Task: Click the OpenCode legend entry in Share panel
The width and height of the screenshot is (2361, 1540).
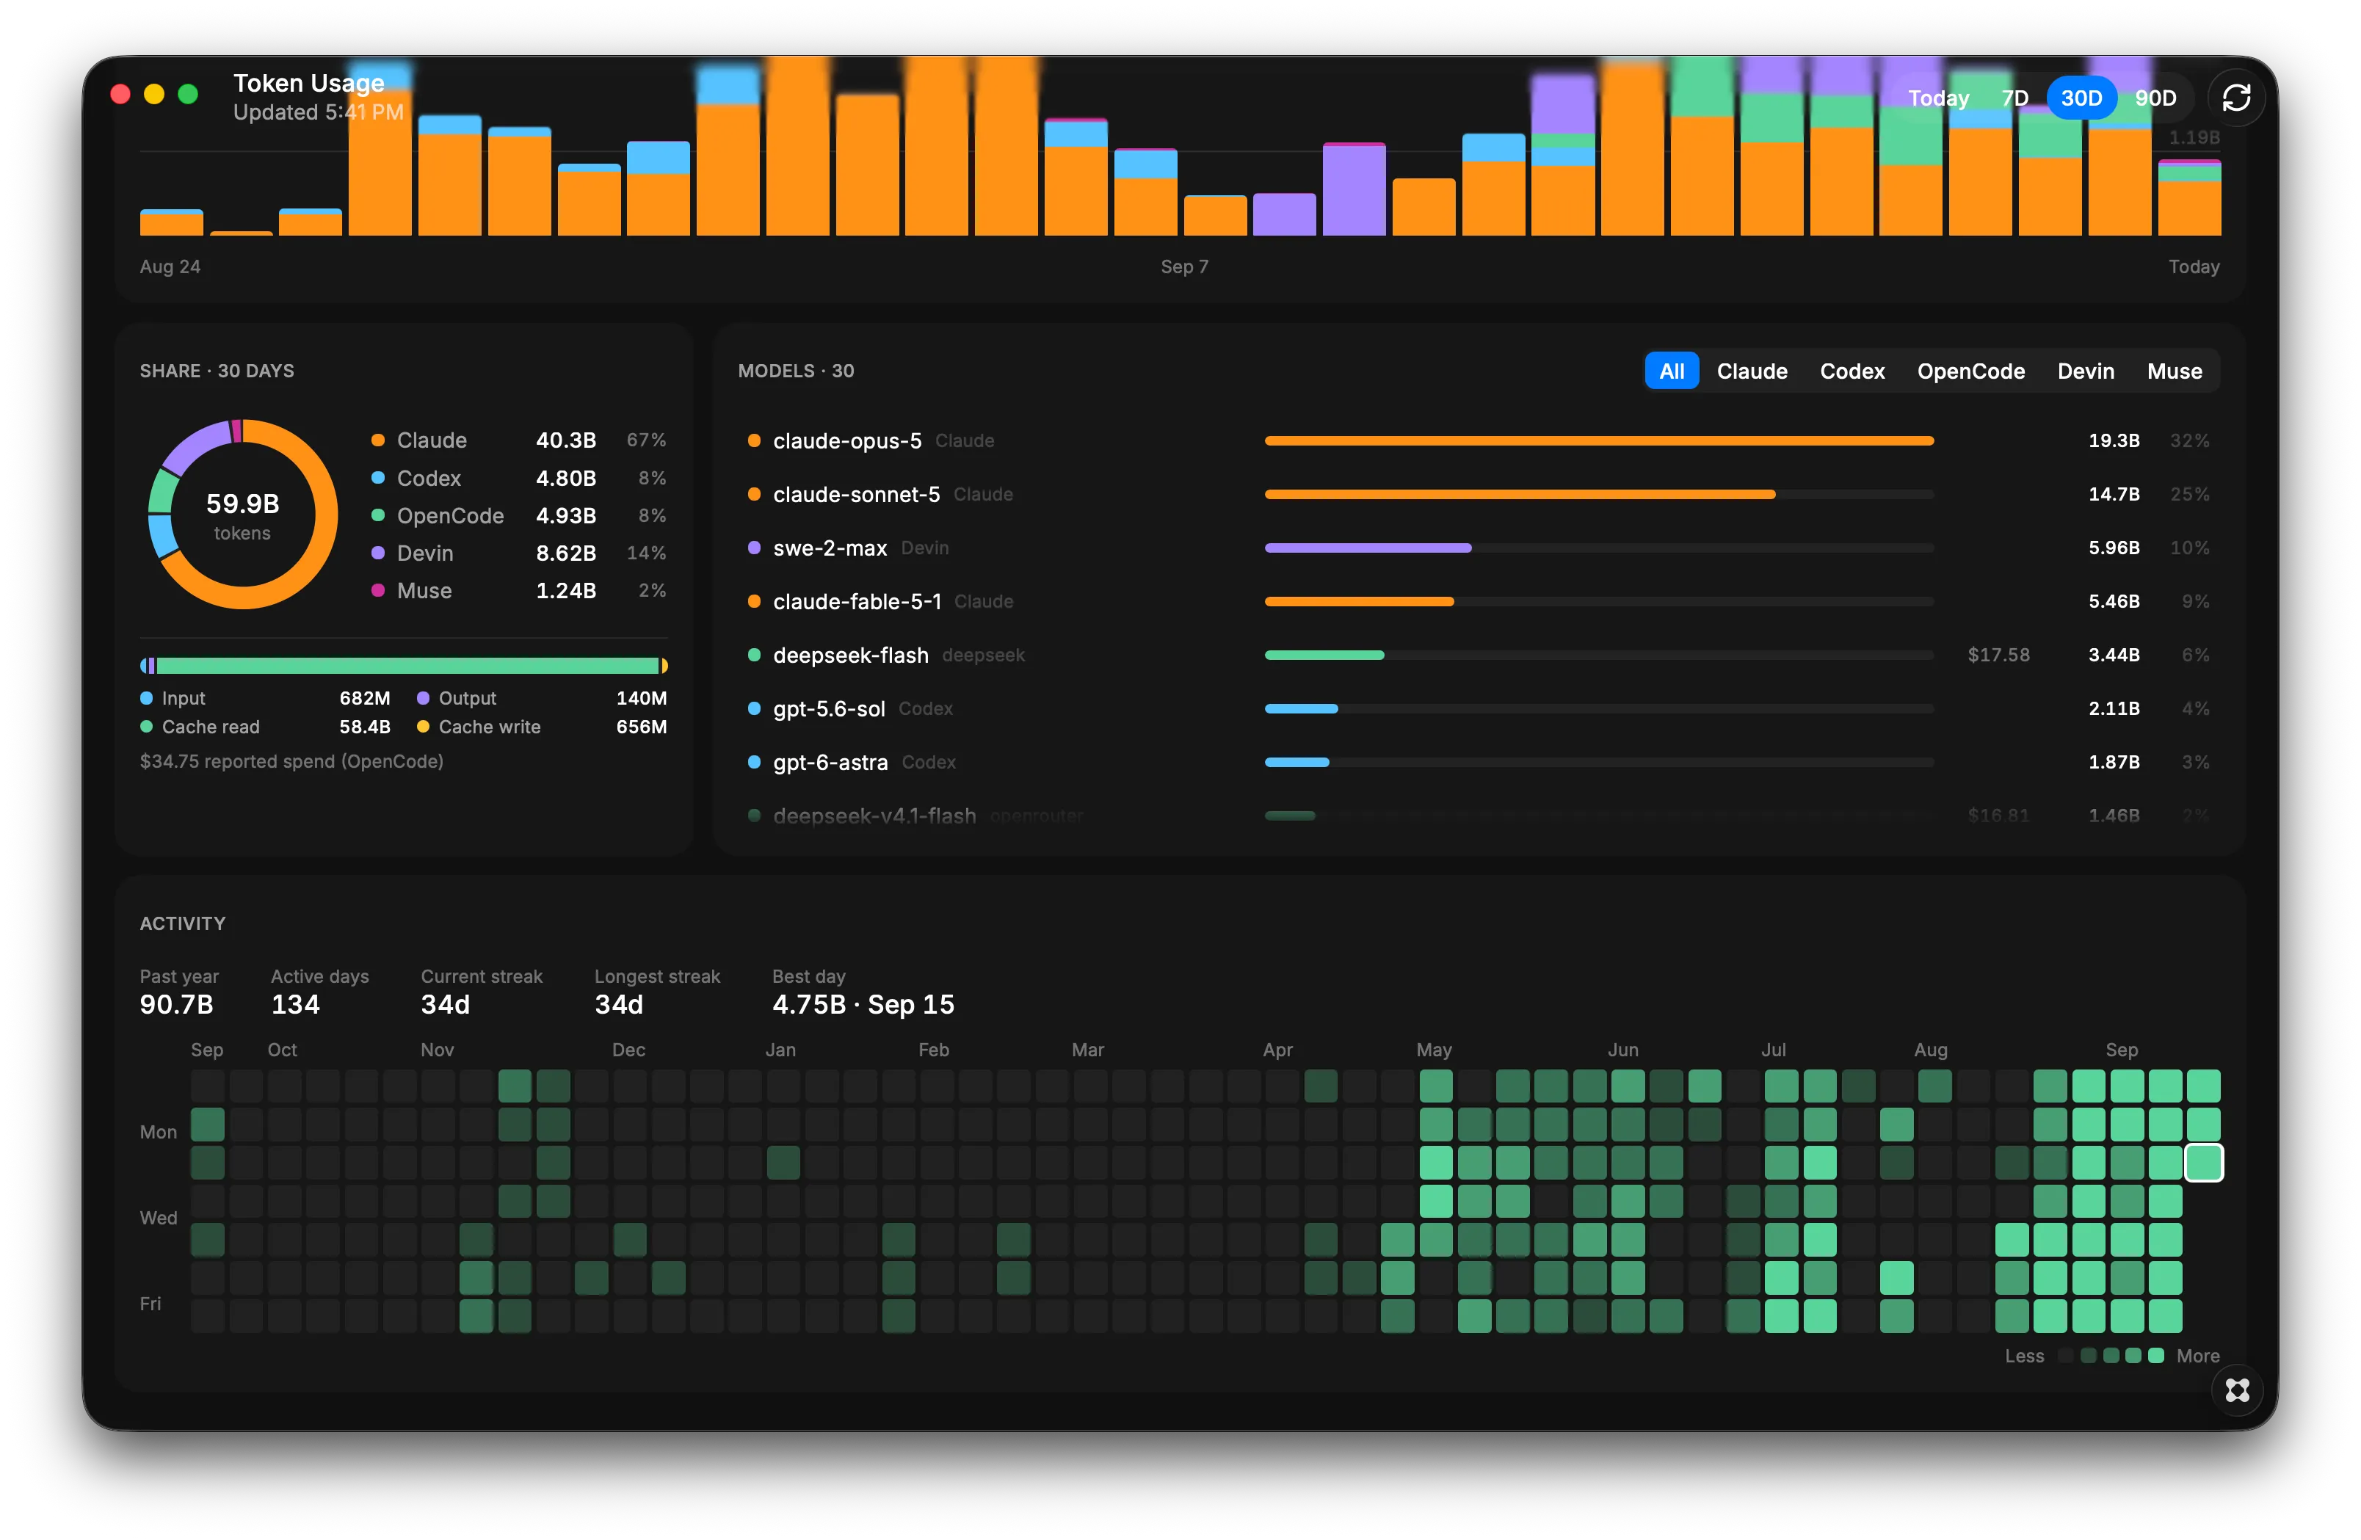Action: pyautogui.click(x=518, y=515)
